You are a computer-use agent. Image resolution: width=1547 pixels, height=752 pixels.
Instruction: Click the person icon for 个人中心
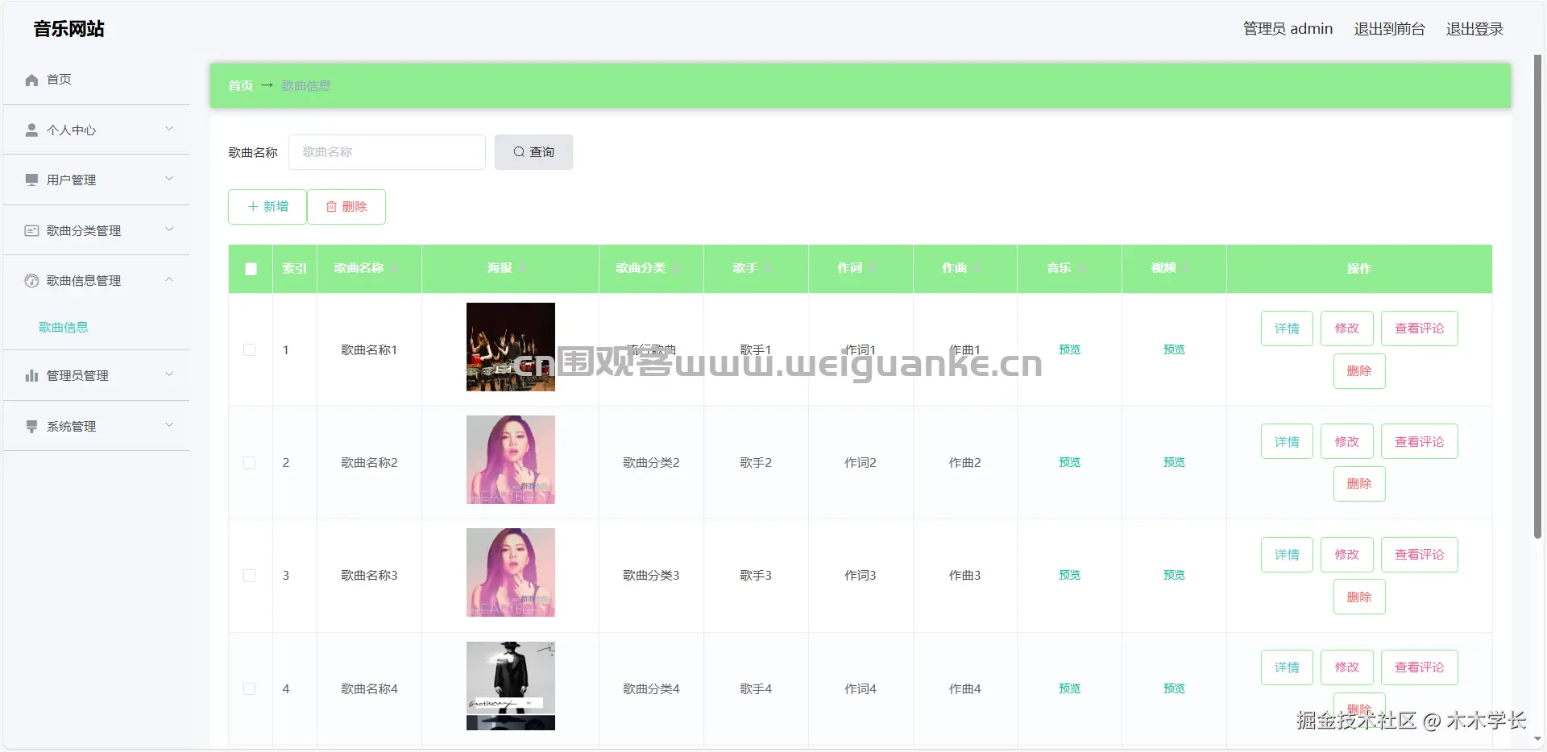tap(31, 130)
